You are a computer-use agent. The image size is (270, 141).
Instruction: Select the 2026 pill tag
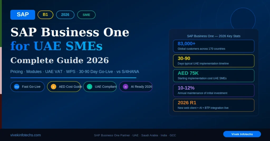pyautogui.click(x=65, y=15)
